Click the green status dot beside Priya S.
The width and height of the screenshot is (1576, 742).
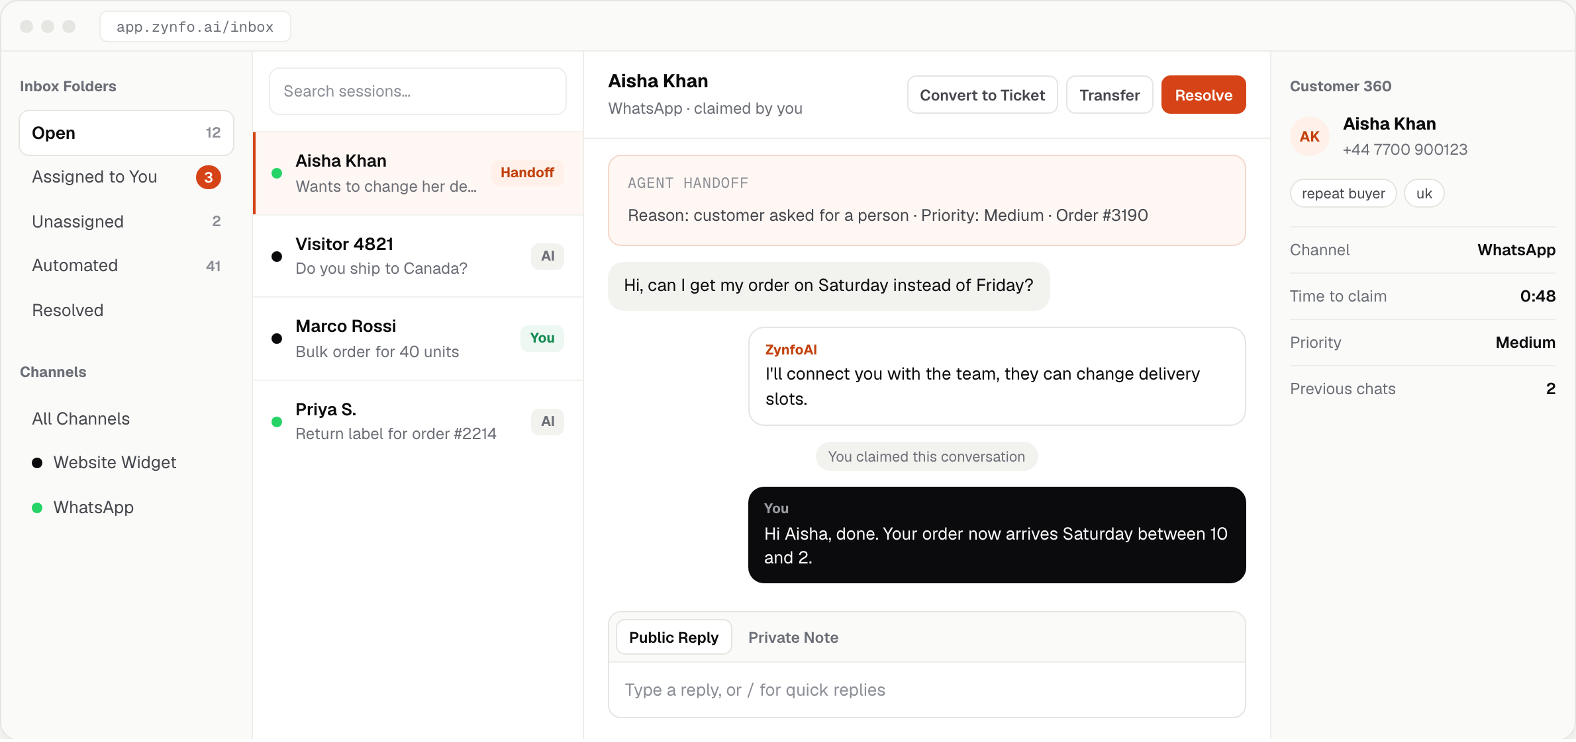point(277,422)
